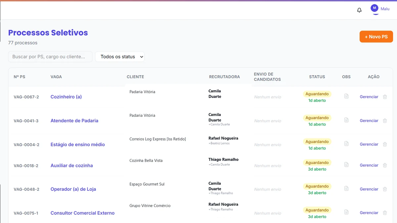The image size is (397, 223).
Task: Select the VAG-0004-2 process number
Action: pyautogui.click(x=26, y=144)
